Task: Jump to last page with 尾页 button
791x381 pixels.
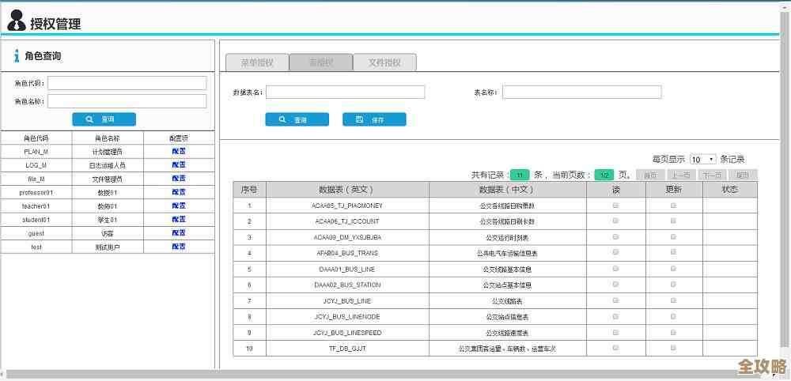Action: 743,175
